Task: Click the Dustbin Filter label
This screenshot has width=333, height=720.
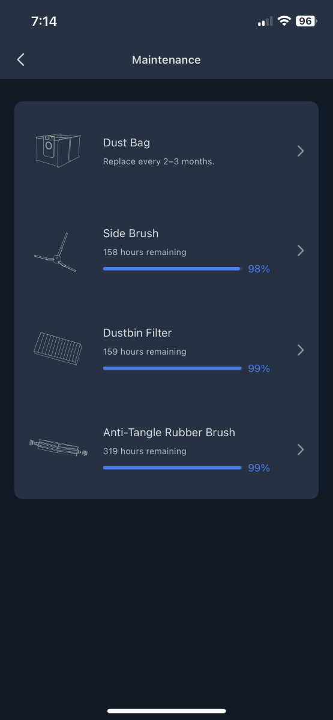Action: click(137, 333)
